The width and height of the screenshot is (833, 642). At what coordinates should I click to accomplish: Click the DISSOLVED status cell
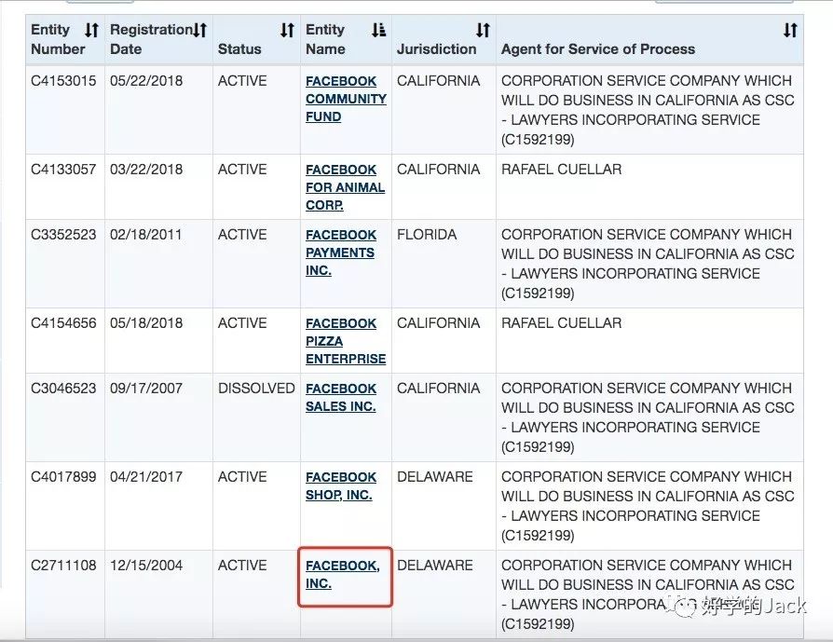(256, 389)
